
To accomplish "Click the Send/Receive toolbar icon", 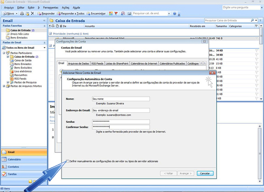I will pyautogui.click(x=123, y=13).
